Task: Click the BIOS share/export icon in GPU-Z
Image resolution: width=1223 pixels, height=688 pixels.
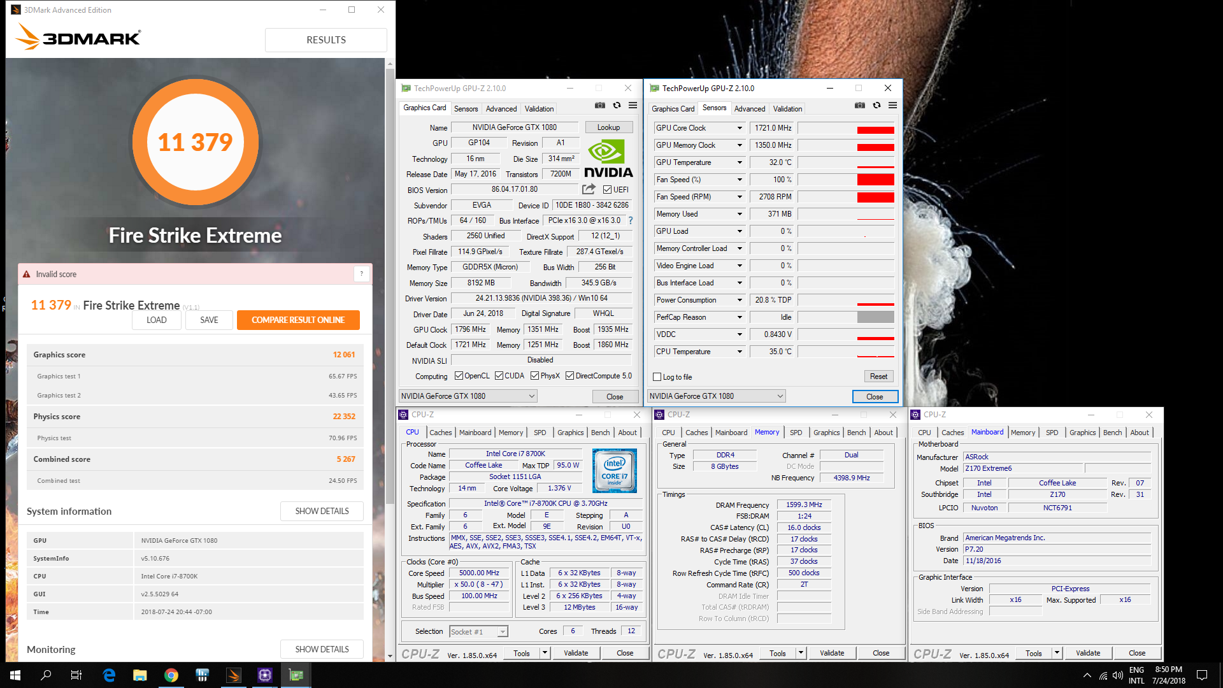Action: 589,189
